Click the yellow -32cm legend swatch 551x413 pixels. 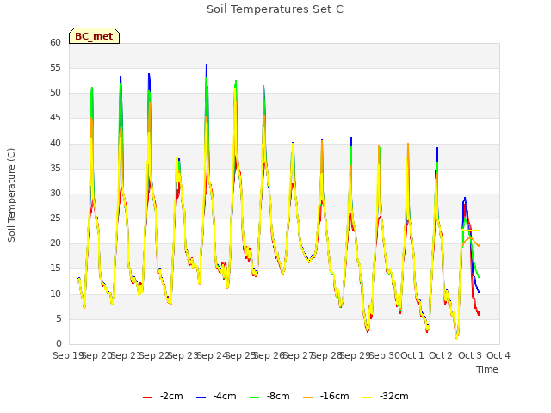click(368, 398)
